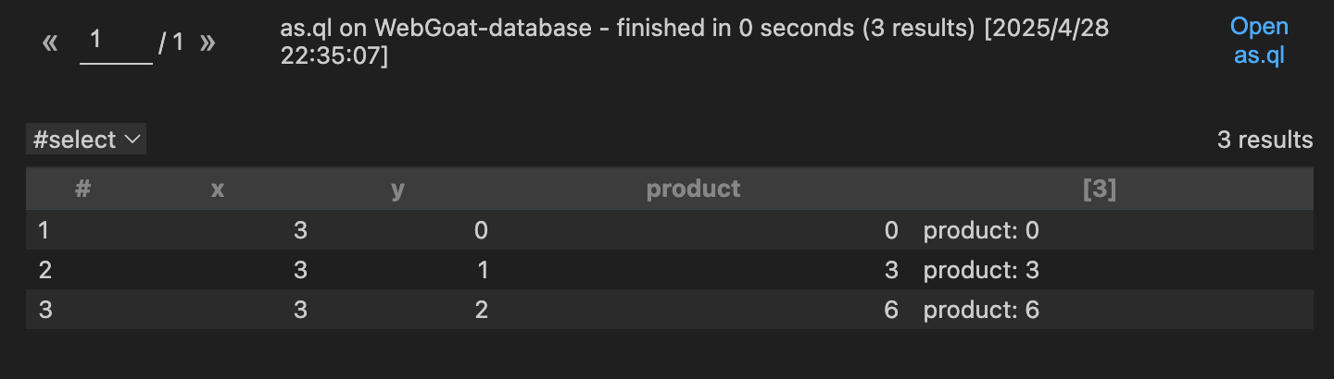The image size is (1334, 379).
Task: Select row 2 in results table
Action: pos(669,270)
